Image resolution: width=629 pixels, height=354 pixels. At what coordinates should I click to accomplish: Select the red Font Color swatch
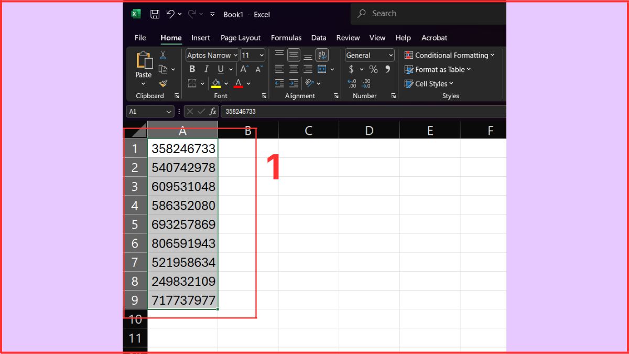point(238,83)
